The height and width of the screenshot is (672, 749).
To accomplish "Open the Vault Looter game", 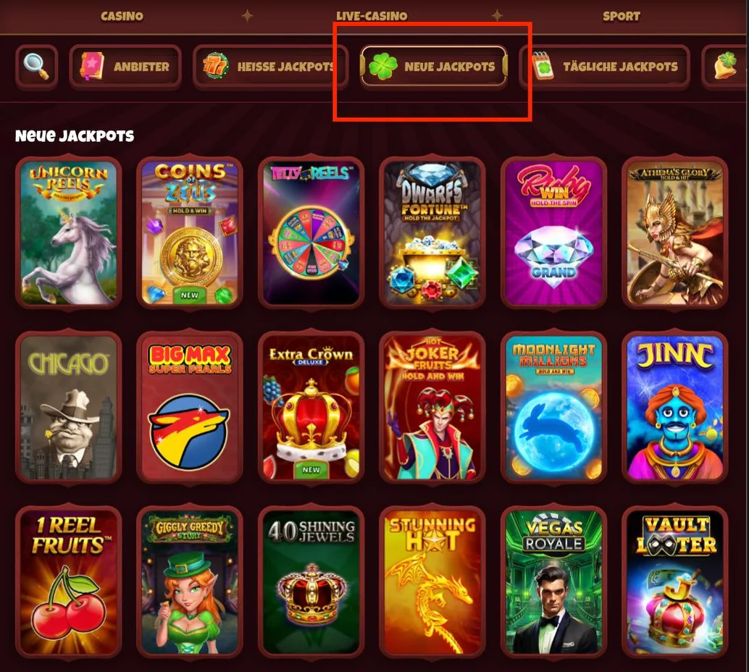I will tap(675, 582).
